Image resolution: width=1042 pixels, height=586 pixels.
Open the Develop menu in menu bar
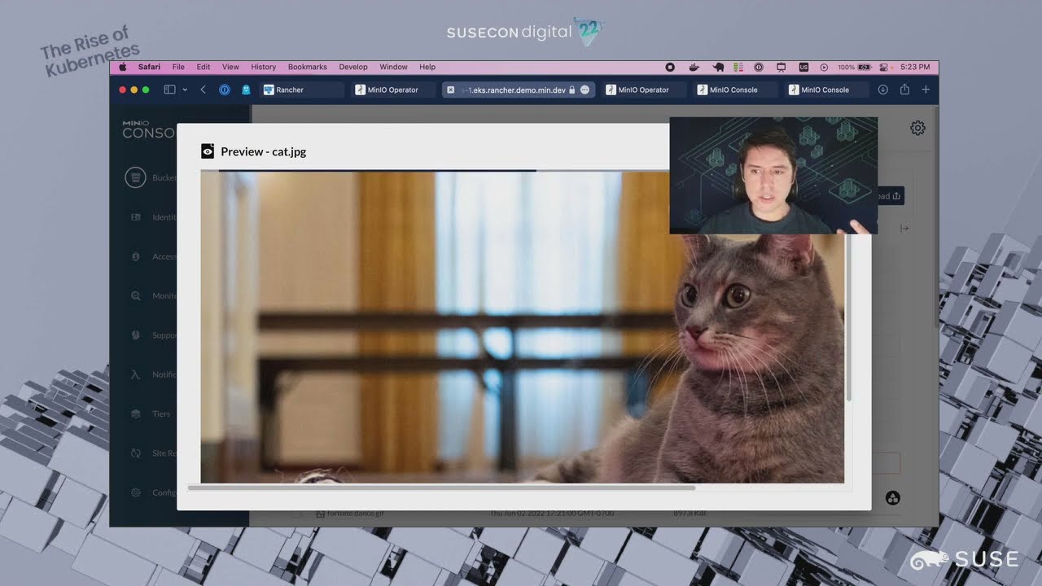coord(352,67)
